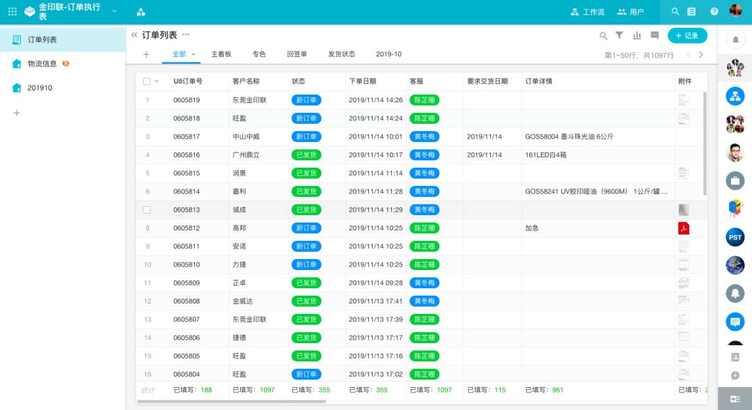
Task: Click the PST avatar in the right sidebar
Action: 735,237
